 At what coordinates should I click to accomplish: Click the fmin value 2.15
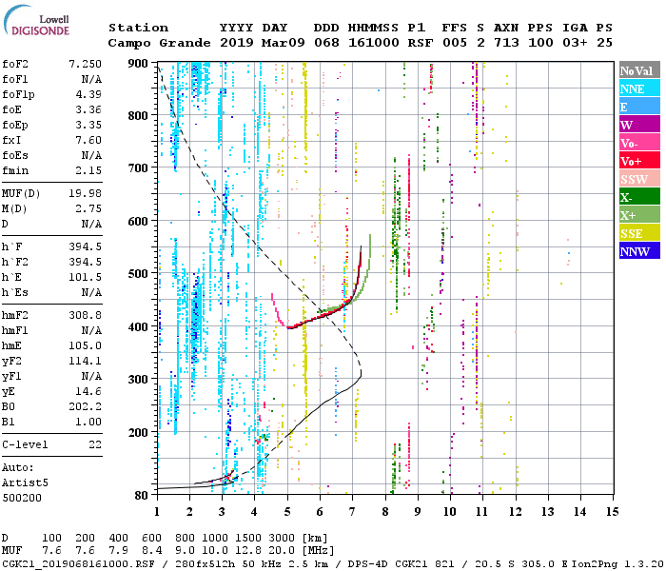[88, 170]
